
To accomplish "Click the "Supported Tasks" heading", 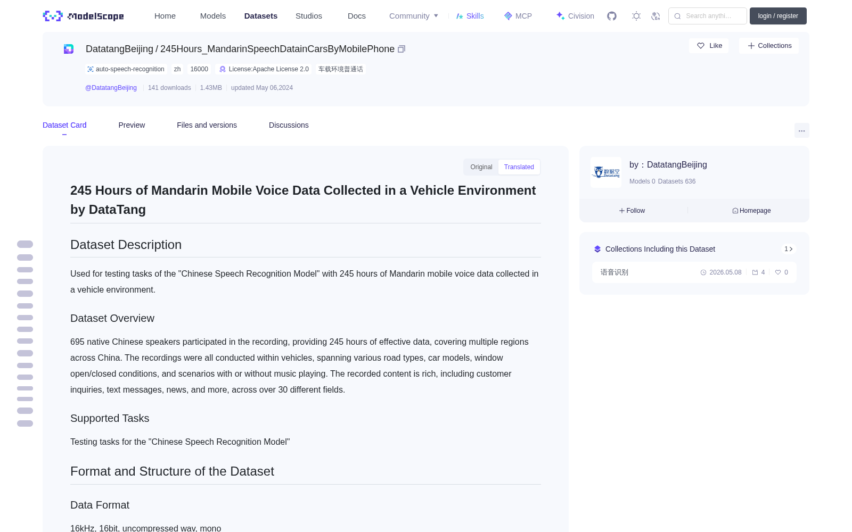I will tap(110, 418).
